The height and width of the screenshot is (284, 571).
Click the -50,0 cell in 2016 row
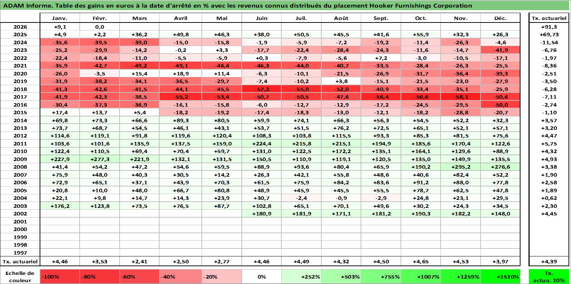(x=500, y=105)
